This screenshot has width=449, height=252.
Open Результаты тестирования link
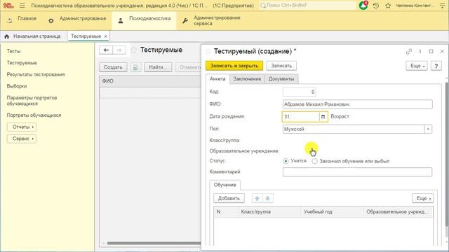[36, 75]
